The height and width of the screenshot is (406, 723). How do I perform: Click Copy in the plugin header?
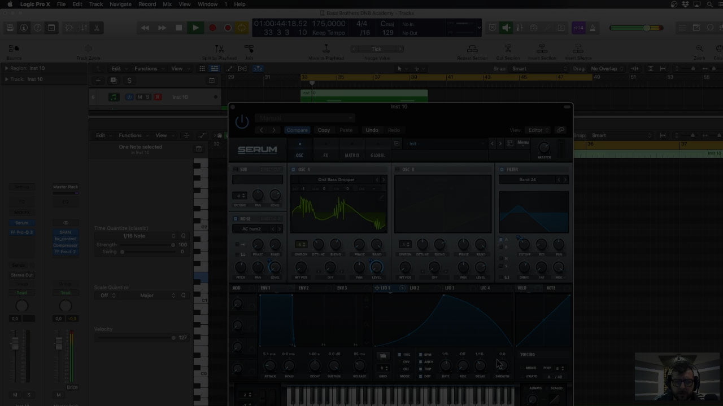pos(324,130)
